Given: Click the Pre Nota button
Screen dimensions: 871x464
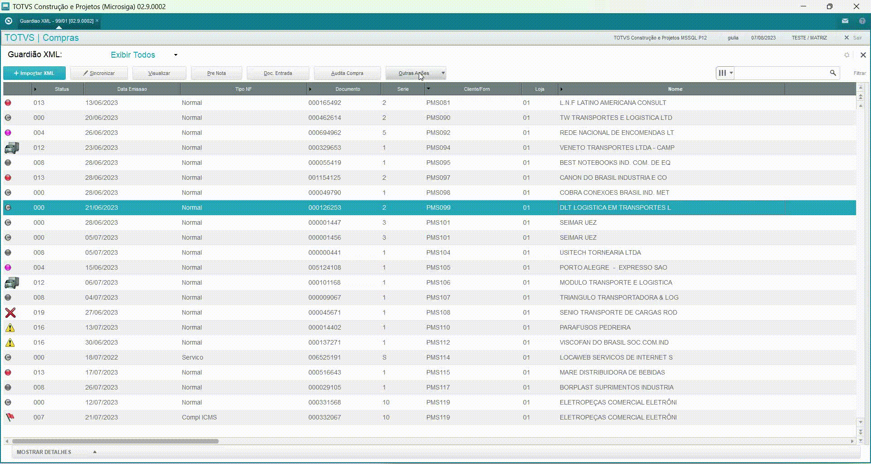Looking at the screenshot, I should click(216, 73).
